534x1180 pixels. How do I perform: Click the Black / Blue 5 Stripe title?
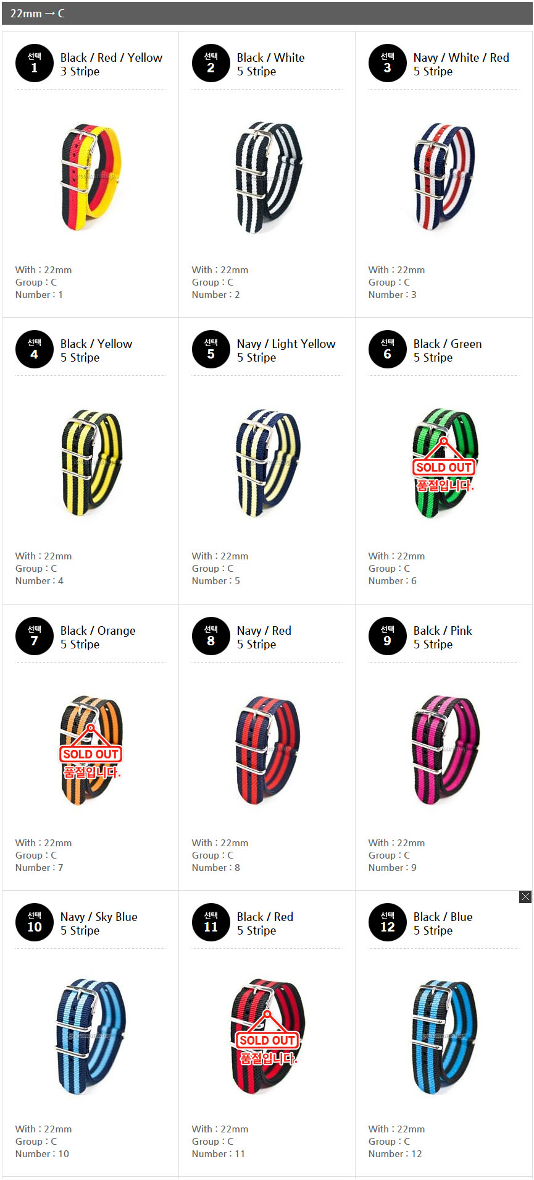443,923
